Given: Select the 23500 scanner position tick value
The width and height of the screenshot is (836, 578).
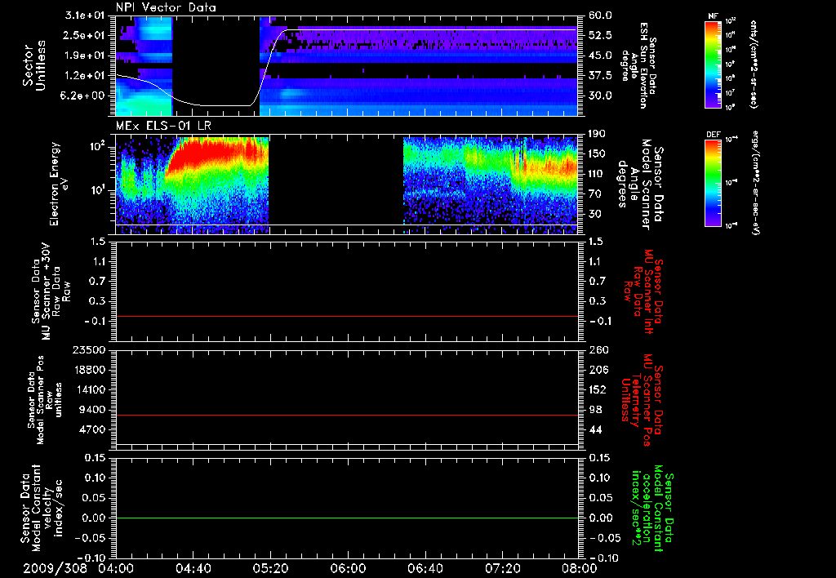Looking at the screenshot, I should tap(90, 349).
